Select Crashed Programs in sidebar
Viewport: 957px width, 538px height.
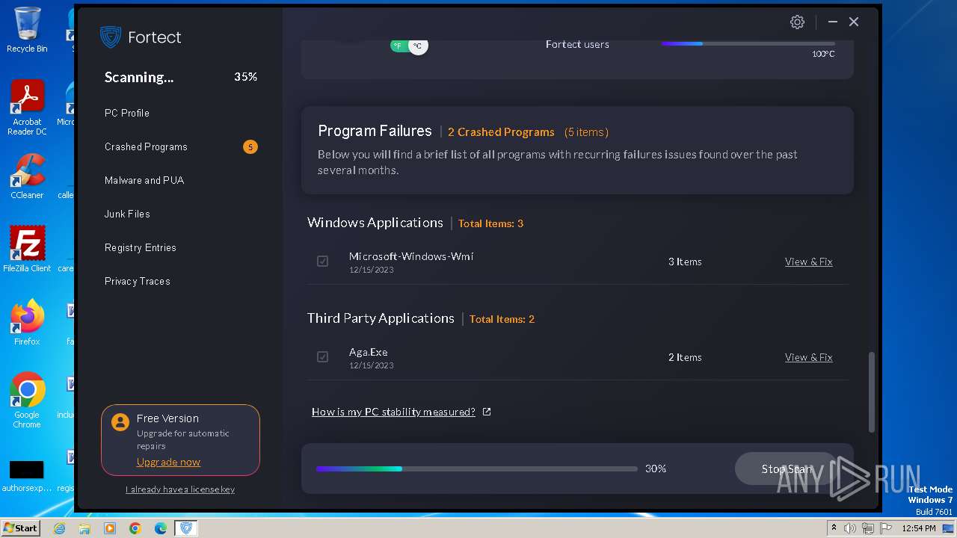coord(146,146)
